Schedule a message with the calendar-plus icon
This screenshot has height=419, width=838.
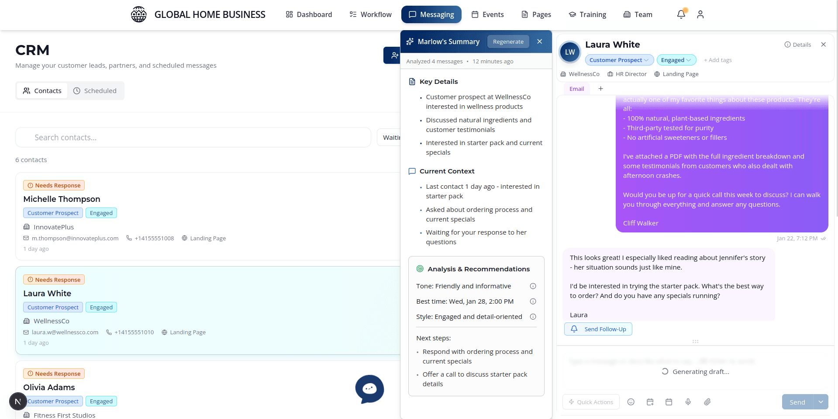[x=650, y=402]
